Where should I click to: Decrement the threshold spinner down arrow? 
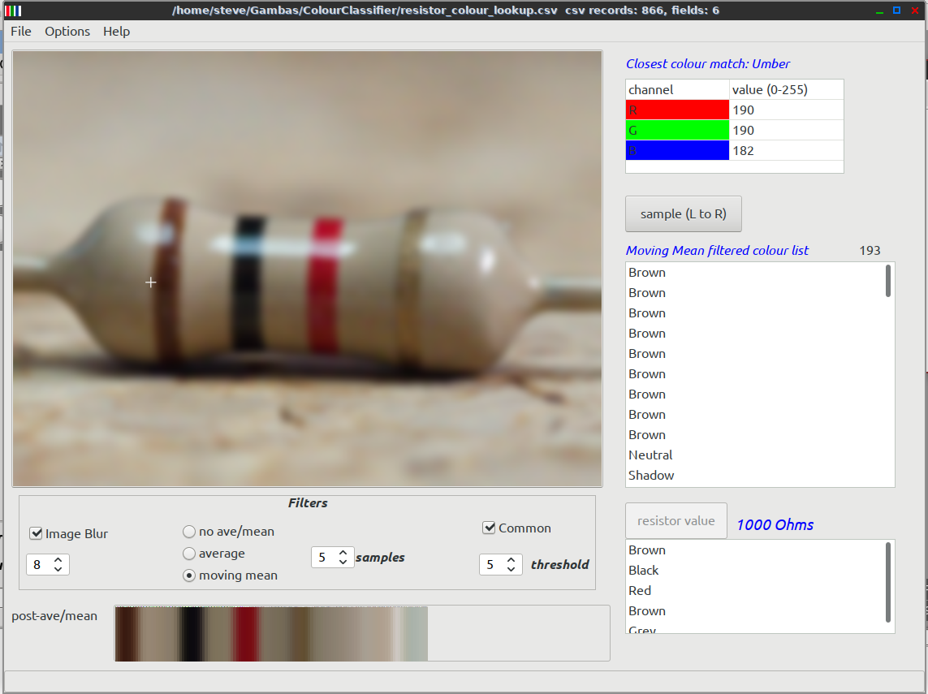click(511, 569)
